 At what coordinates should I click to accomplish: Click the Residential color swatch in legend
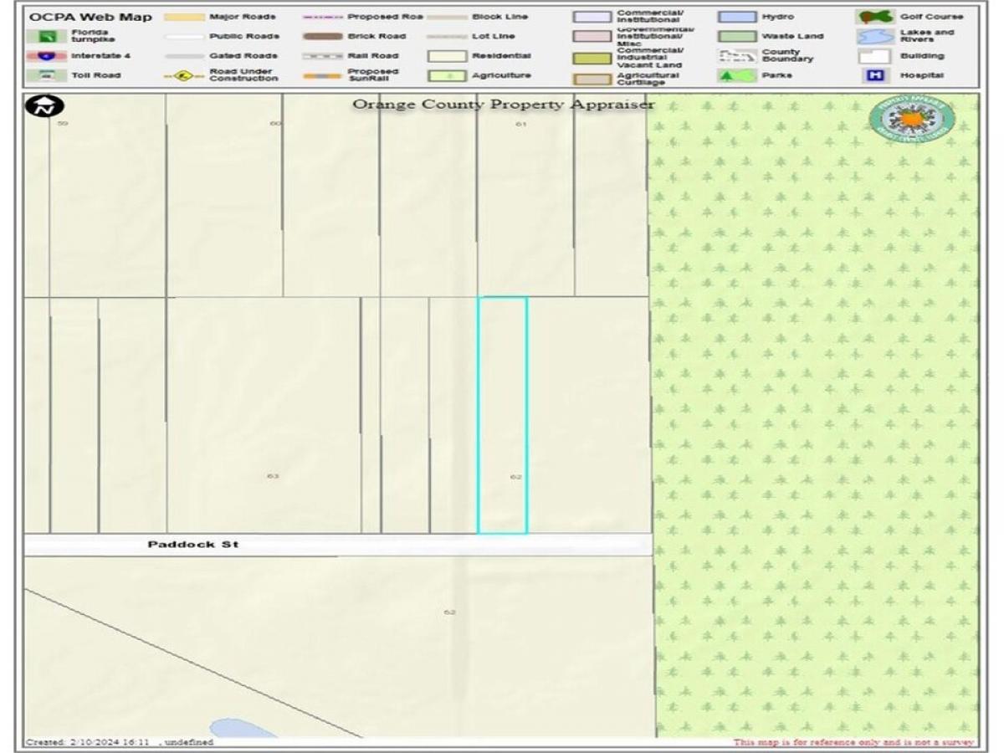pyautogui.click(x=446, y=56)
